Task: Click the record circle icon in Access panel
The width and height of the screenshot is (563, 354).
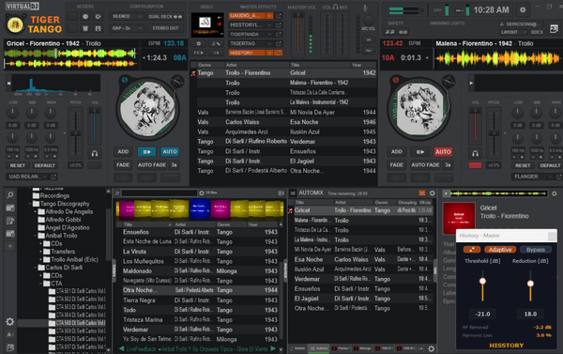Action: click(x=85, y=17)
